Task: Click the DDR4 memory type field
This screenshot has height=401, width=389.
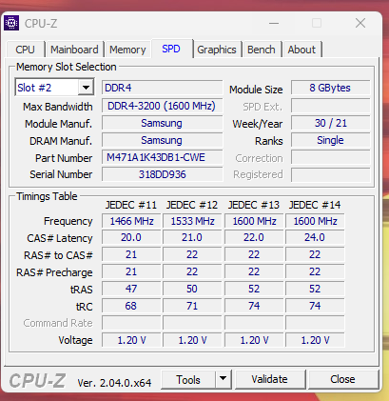Action: (x=162, y=88)
